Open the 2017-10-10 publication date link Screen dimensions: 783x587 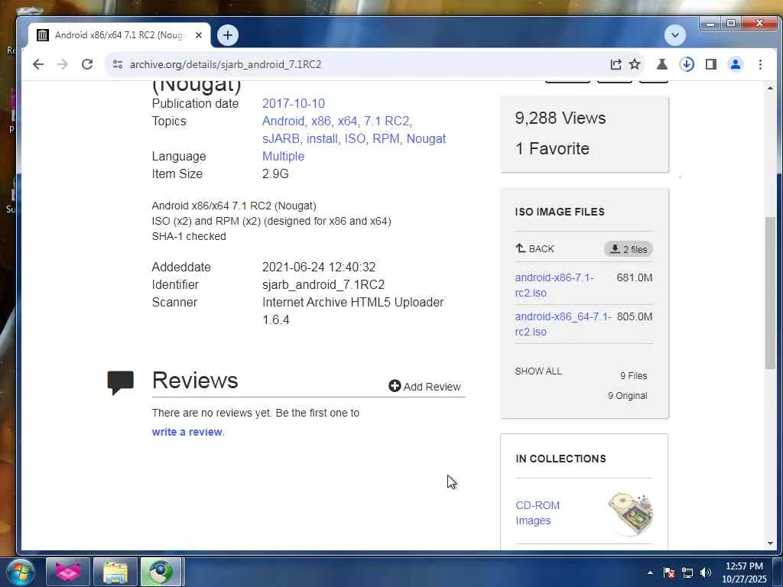point(294,103)
